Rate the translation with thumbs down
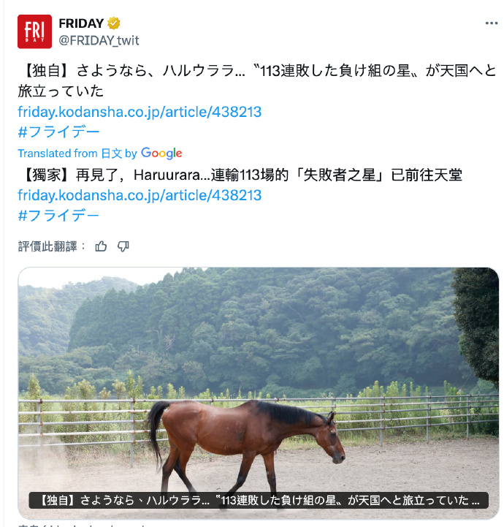This screenshot has height=527, width=504. point(123,246)
